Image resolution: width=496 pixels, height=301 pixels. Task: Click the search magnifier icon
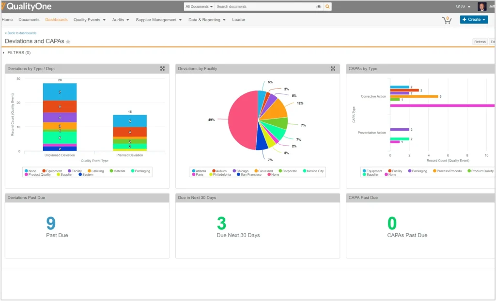[x=326, y=6]
